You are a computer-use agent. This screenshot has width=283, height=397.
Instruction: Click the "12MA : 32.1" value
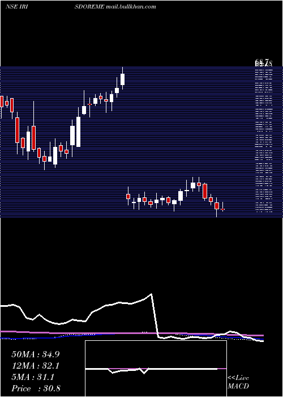(36, 366)
